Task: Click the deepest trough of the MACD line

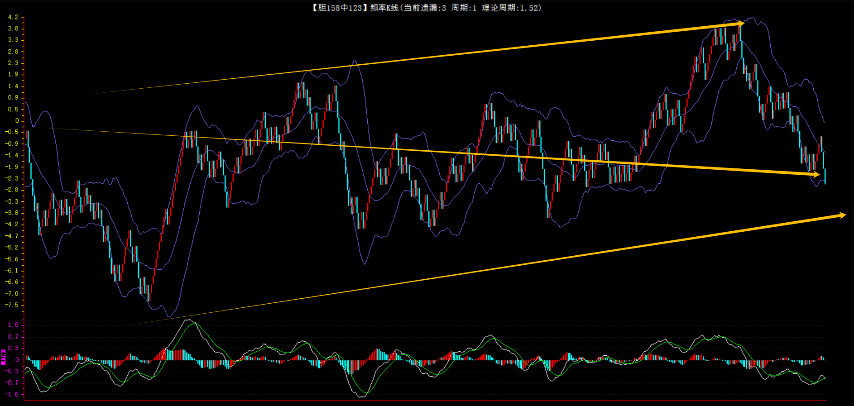Action: (x=362, y=397)
